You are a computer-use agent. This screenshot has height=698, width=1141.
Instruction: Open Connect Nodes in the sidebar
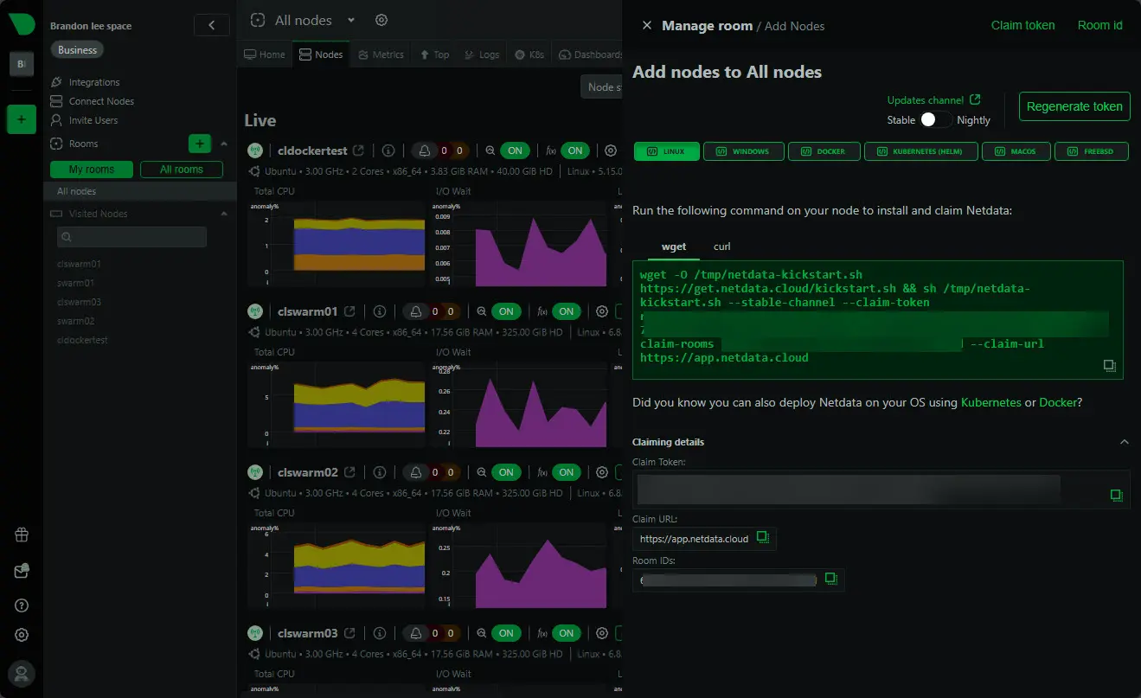[x=101, y=101]
